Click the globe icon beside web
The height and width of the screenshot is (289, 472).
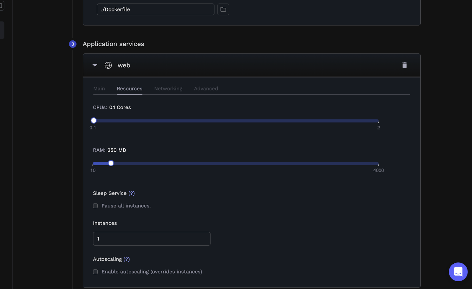click(x=108, y=65)
